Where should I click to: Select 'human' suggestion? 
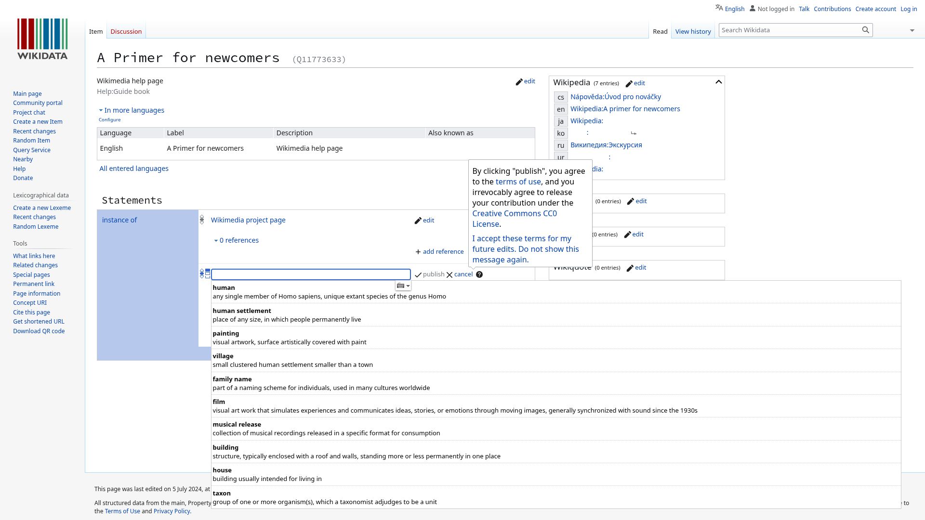coord(556,292)
